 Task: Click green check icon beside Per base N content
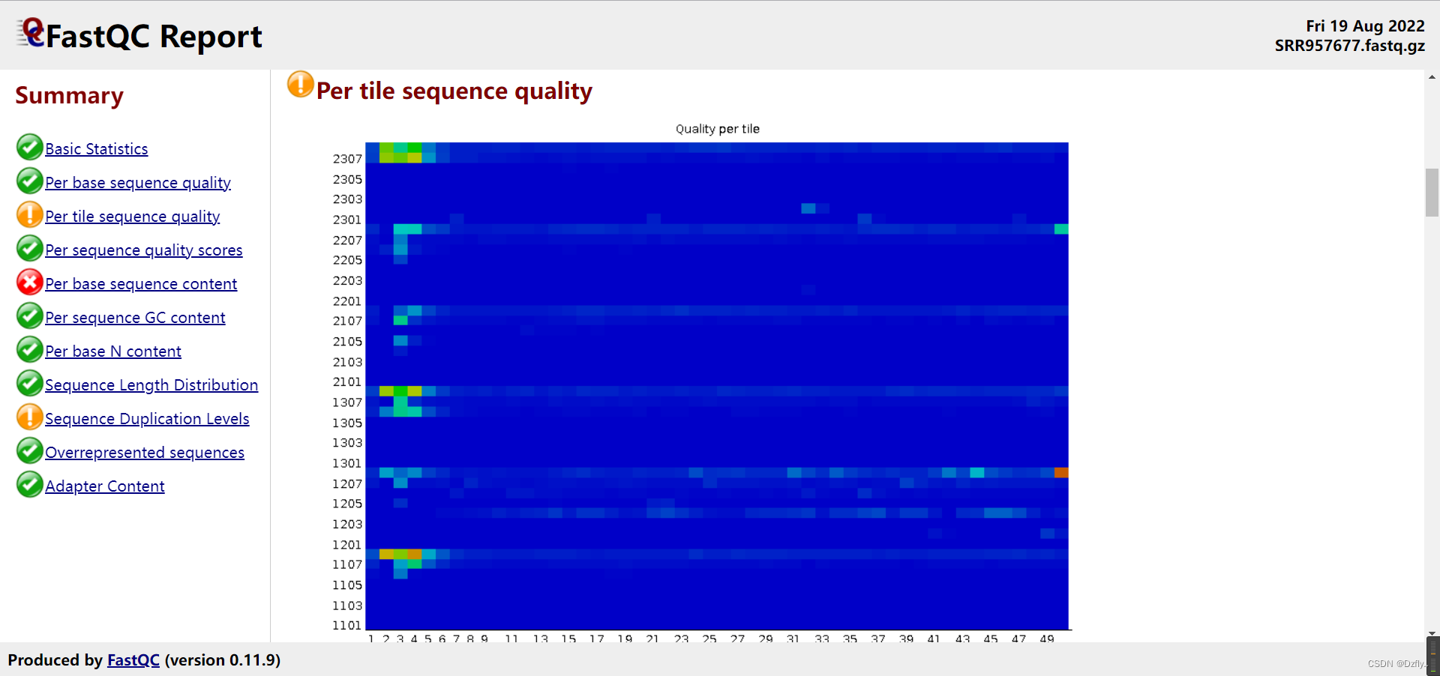tap(29, 350)
